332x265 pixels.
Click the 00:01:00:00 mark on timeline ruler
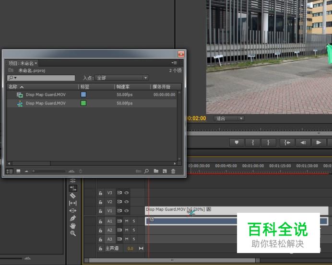[253, 166]
